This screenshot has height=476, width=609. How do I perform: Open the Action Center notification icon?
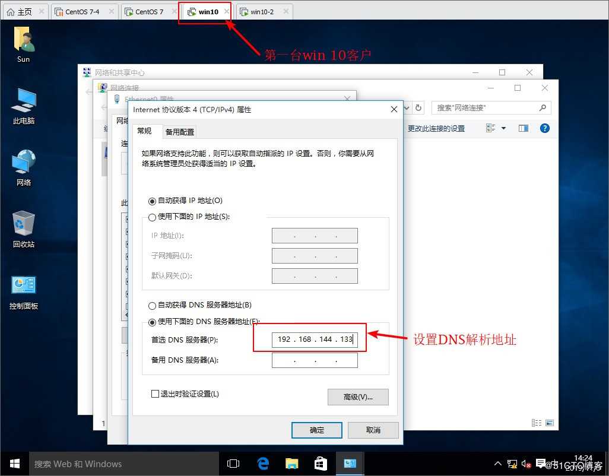[x=540, y=463]
